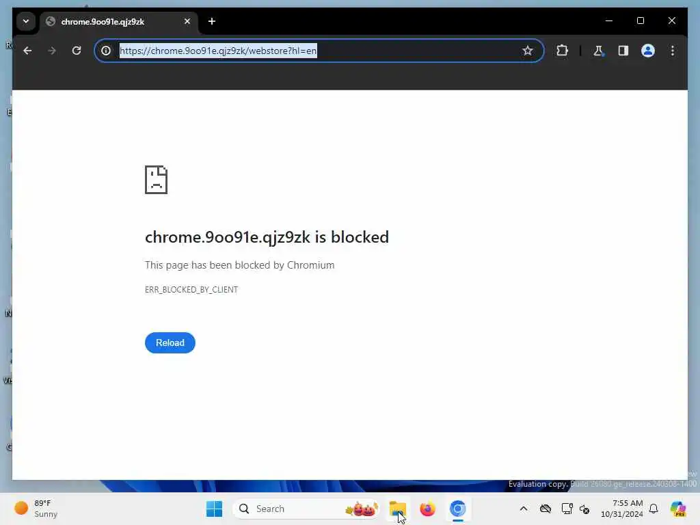The width and height of the screenshot is (700, 525).
Task: Click the taskbar Search box
Action: coord(306,509)
